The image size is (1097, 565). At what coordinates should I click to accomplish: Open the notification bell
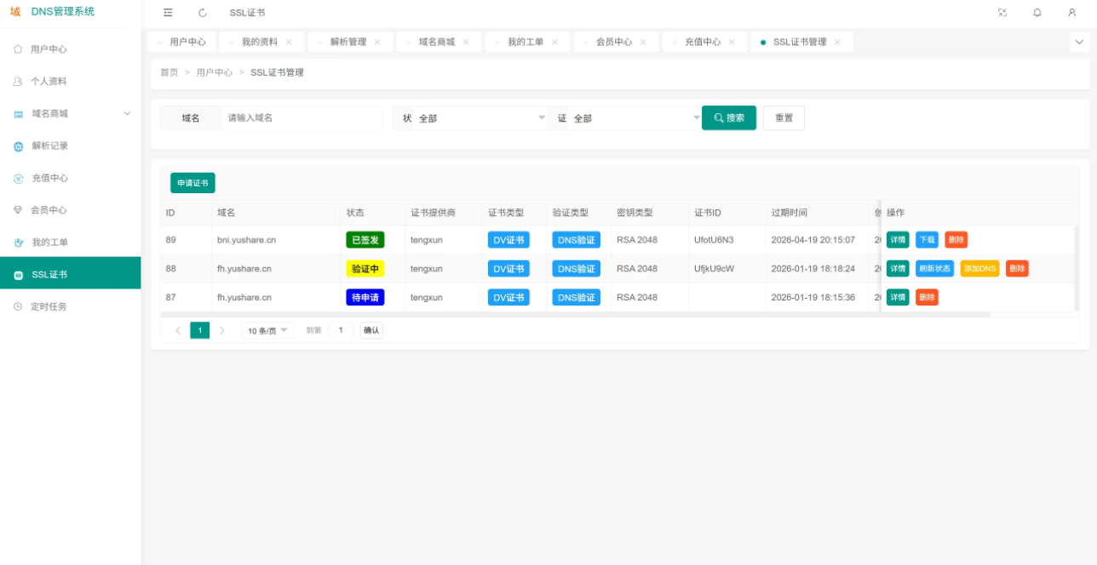pos(1037,13)
